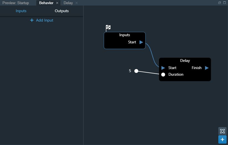Switch to the Outputs panel section

point(62,11)
